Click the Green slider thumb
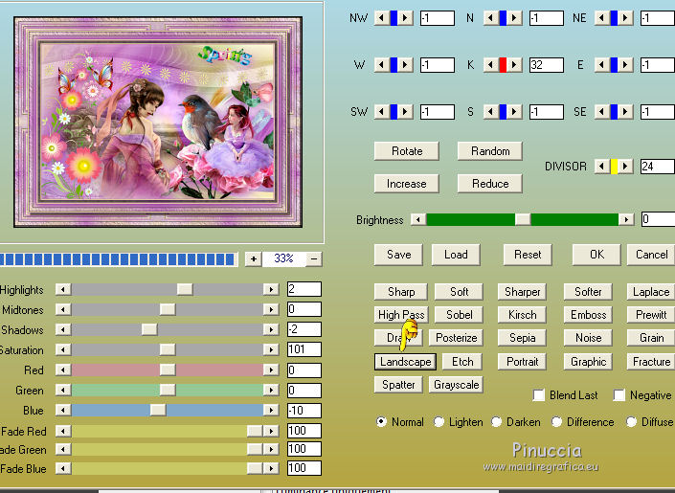 pyautogui.click(x=168, y=391)
